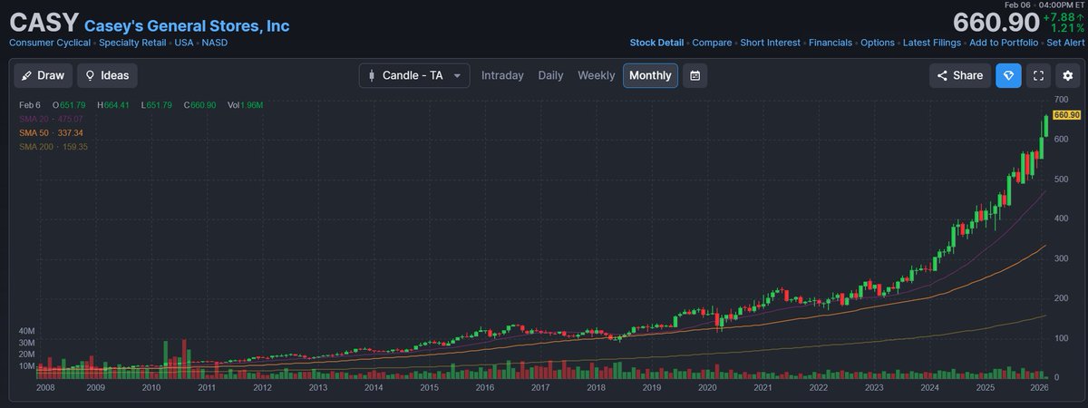Switch to Weekly timeframe
Screen dimensions: 1088x408
(596, 75)
